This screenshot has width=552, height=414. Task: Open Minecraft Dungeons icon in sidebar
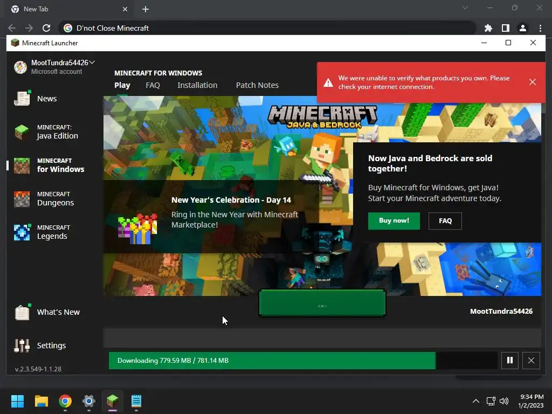22,199
